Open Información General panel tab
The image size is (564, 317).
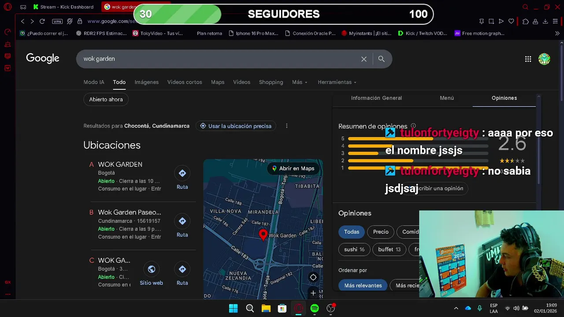[376, 98]
